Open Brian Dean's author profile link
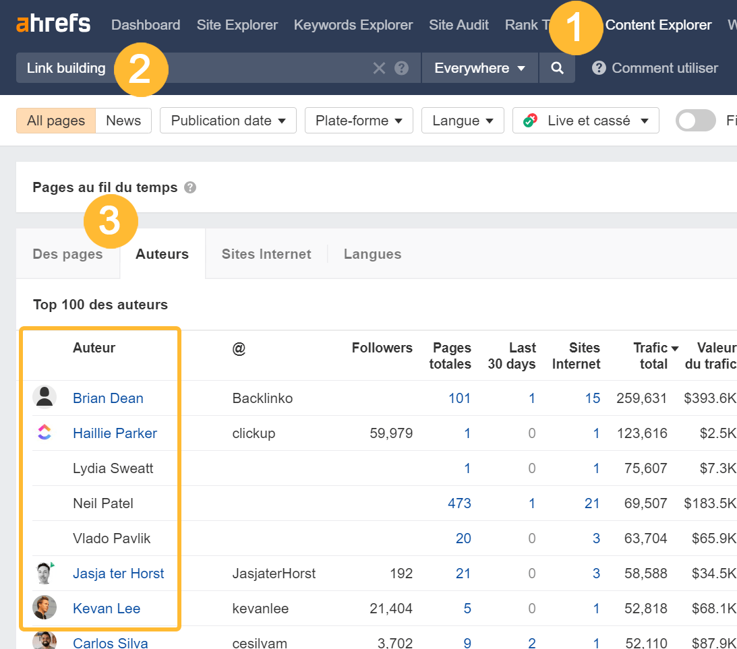 point(108,398)
